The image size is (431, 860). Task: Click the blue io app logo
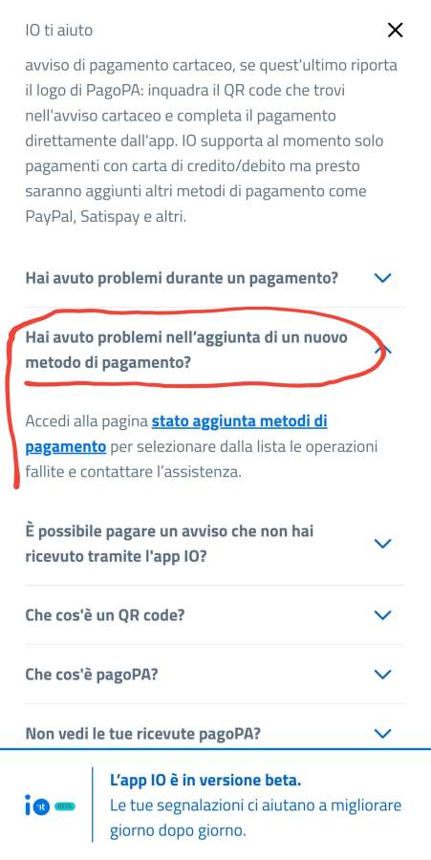coord(37,806)
